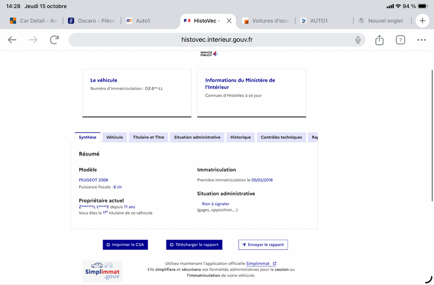Open the Contrôles techniques tab
The width and height of the screenshot is (434, 285).
[x=281, y=137]
